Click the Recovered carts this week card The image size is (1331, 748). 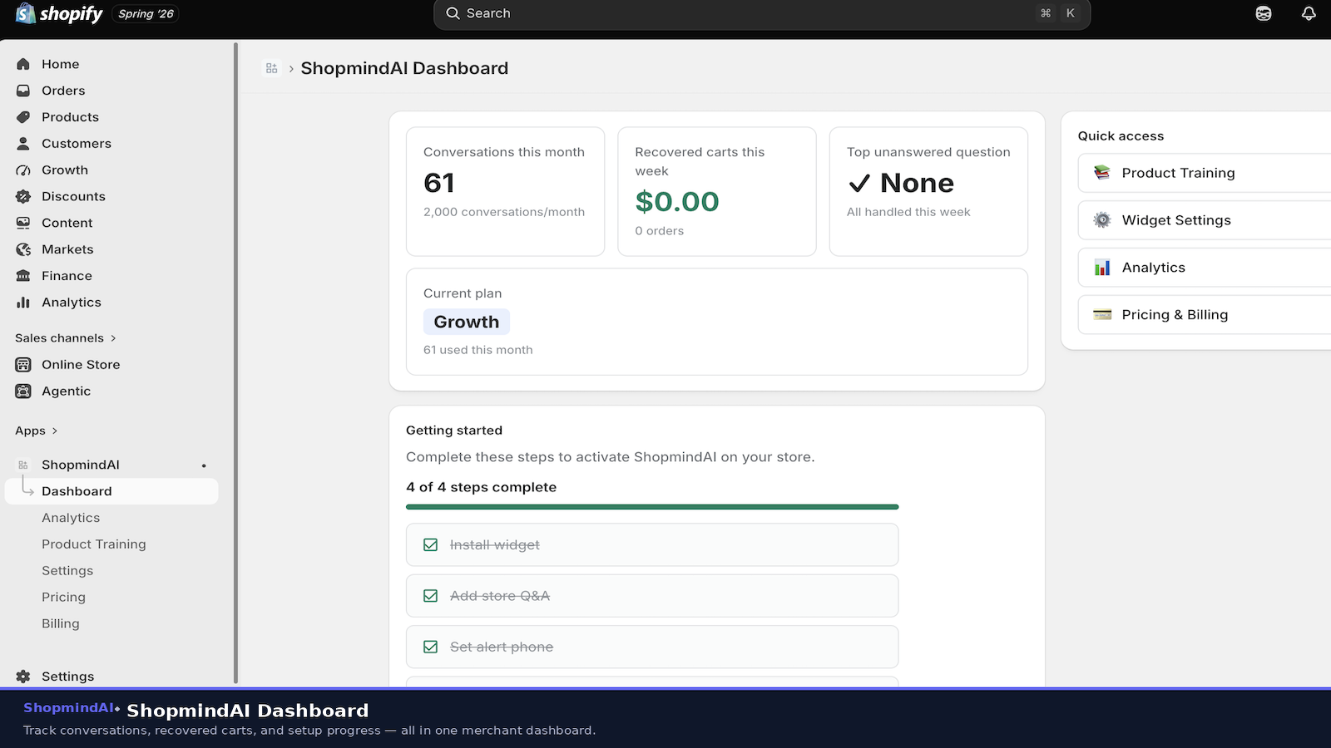pos(717,191)
